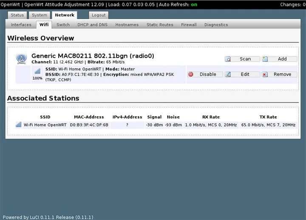Select the Wifi subtab

44,25
